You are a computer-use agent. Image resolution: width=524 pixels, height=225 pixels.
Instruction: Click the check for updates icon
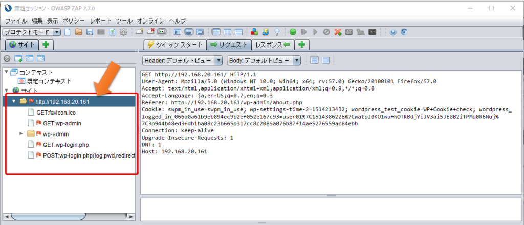point(266,32)
